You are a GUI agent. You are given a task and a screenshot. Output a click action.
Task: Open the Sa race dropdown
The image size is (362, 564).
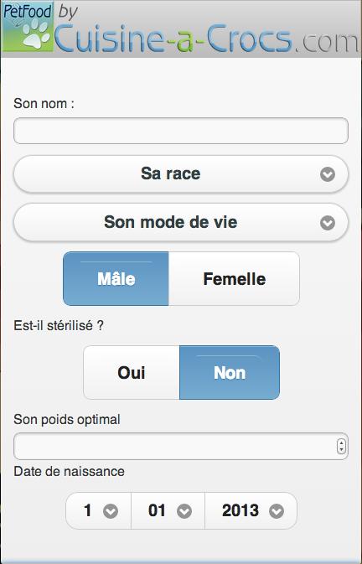pyautogui.click(x=181, y=174)
